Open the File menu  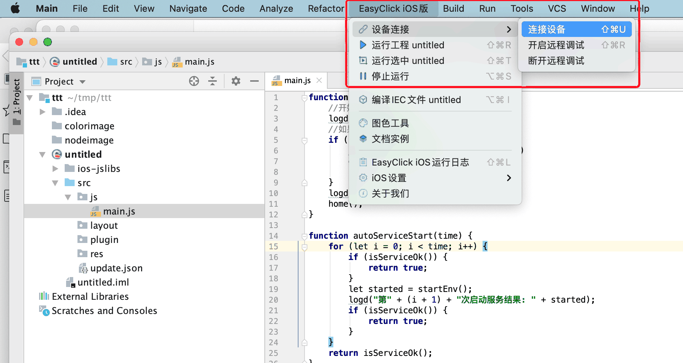[80, 9]
